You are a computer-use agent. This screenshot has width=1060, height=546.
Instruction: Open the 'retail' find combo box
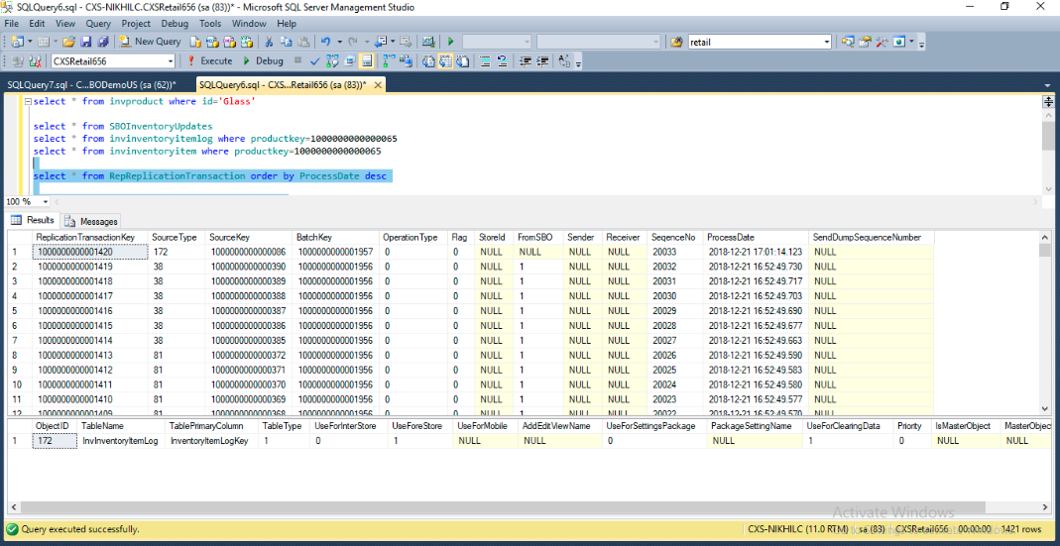pyautogui.click(x=760, y=42)
